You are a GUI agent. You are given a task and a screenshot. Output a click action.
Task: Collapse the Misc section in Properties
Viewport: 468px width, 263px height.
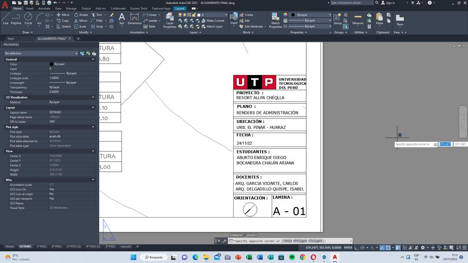(x=93, y=180)
